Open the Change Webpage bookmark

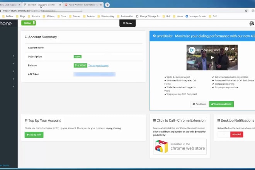tap(148, 16)
